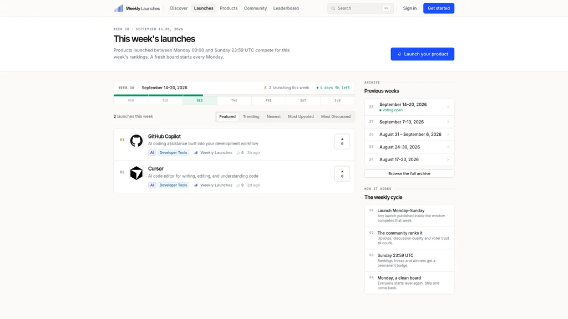The width and height of the screenshot is (568, 319).
Task: Select SAT in the week day strip
Action: 303,101
